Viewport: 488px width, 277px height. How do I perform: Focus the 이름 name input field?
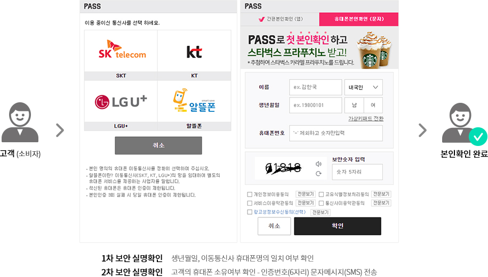(316, 87)
